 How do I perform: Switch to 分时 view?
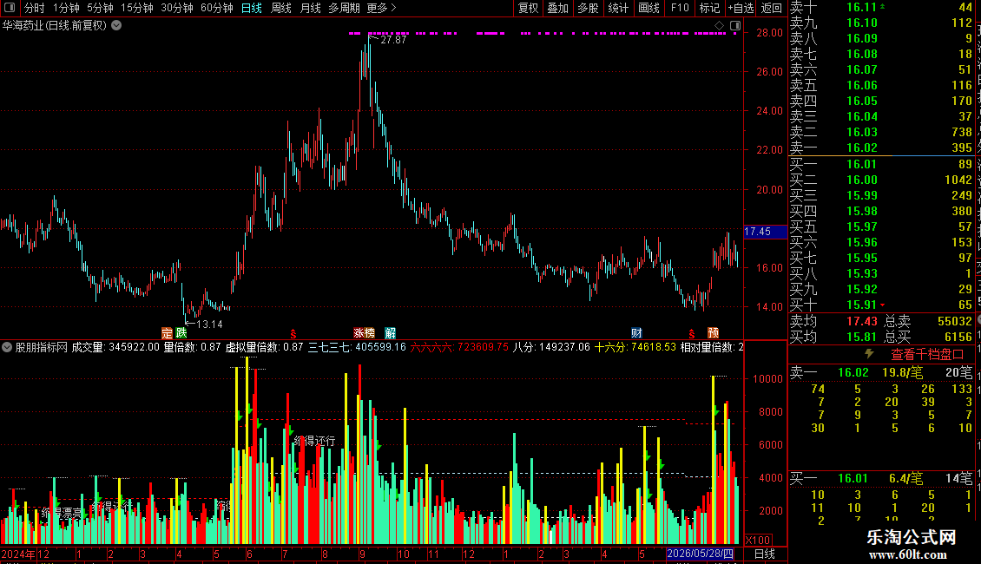coord(35,8)
